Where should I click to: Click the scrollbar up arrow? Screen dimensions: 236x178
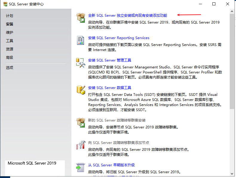[x=232, y=11]
